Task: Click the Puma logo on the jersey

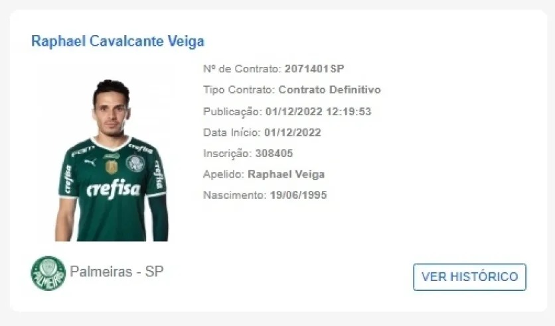Action: [90, 162]
